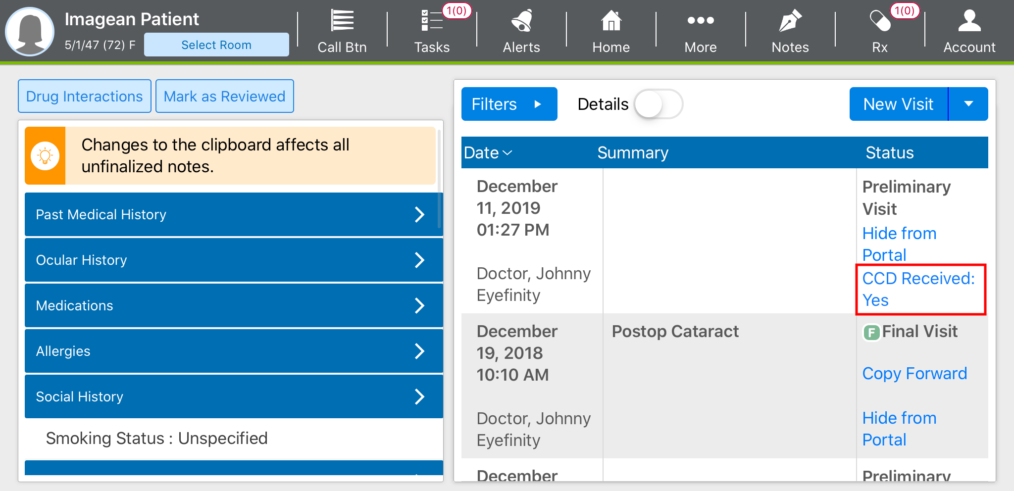
Task: Open the More three-dots menu
Action: point(700,21)
